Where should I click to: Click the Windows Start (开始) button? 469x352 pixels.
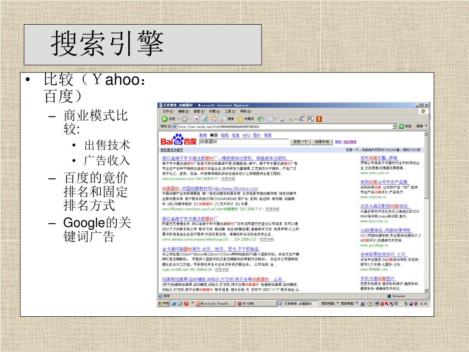click(x=164, y=303)
